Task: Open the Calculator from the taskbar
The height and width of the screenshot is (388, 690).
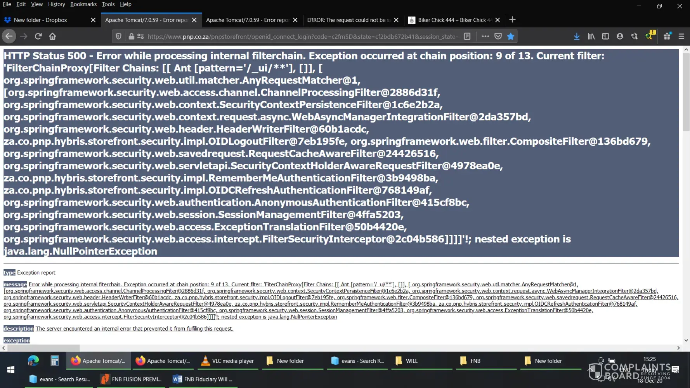Action: click(55, 361)
